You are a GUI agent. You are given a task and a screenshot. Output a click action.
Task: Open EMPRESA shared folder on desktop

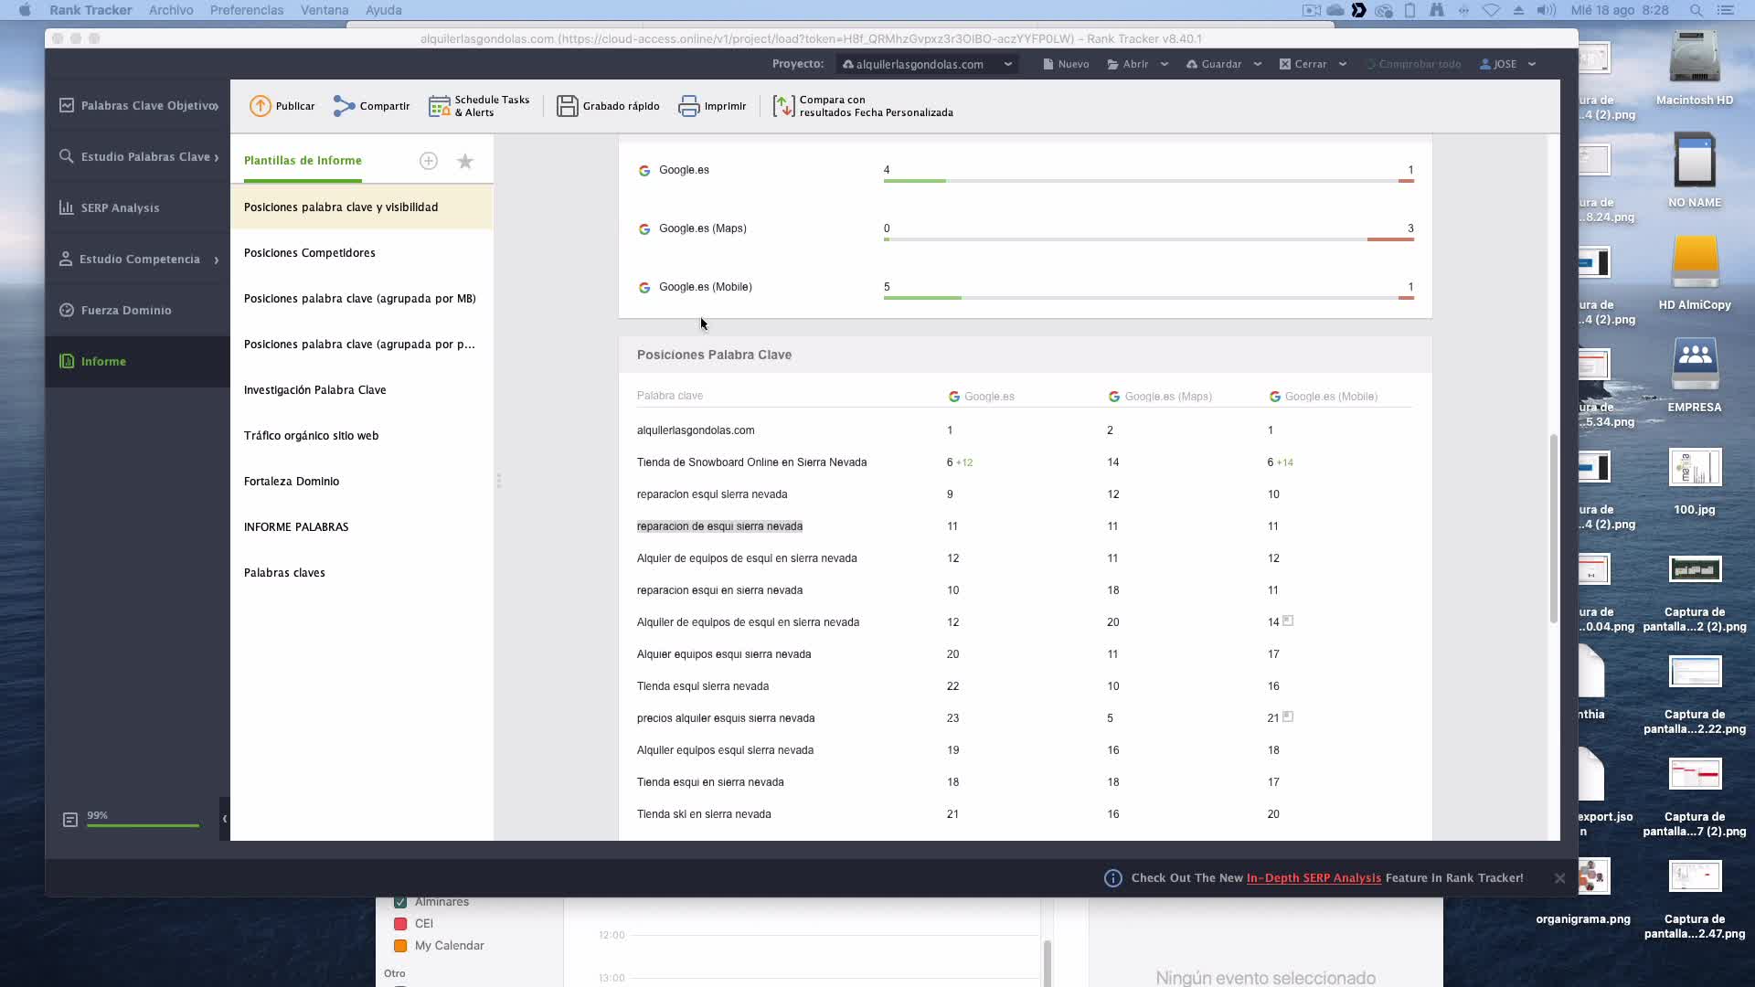1695,375
